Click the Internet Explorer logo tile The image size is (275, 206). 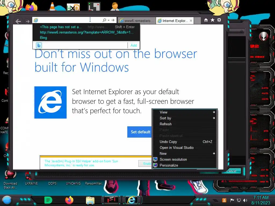click(50, 102)
